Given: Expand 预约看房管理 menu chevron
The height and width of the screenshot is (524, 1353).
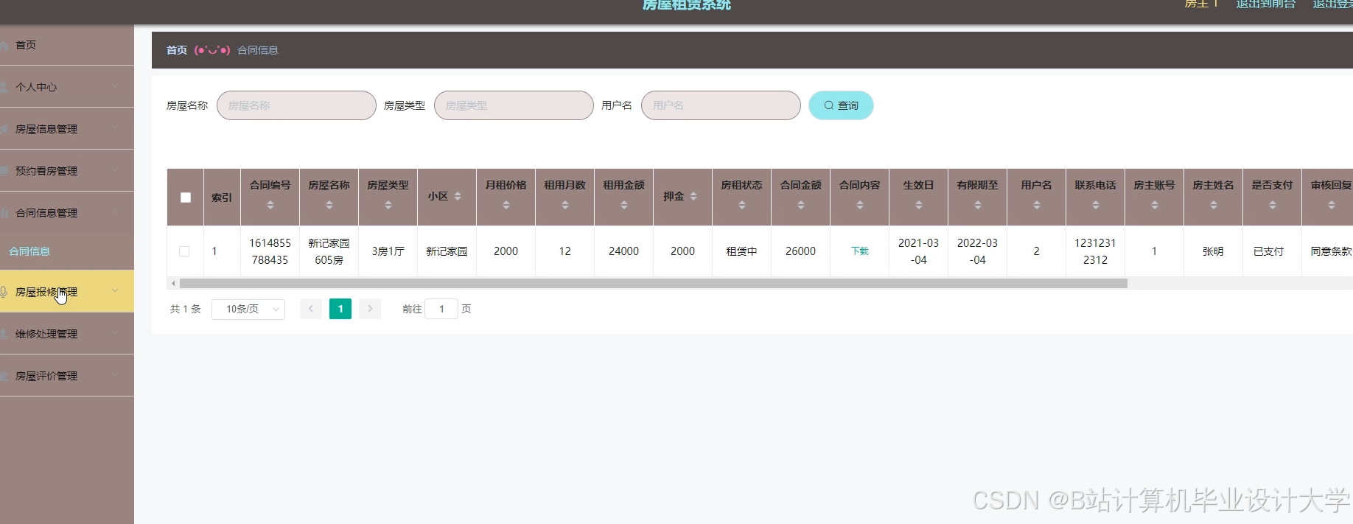Looking at the screenshot, I should pos(115,170).
